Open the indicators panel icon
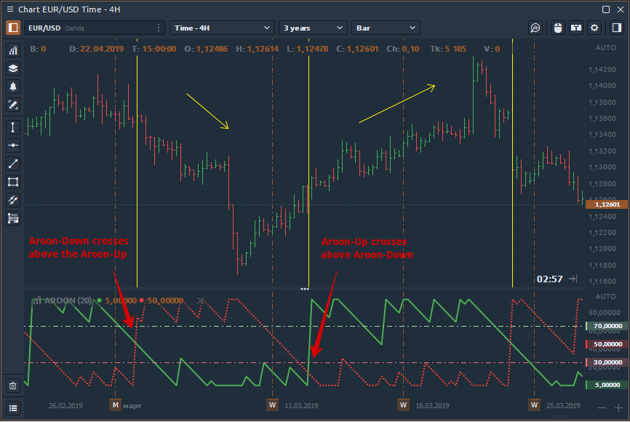The image size is (630, 422). 13,51
